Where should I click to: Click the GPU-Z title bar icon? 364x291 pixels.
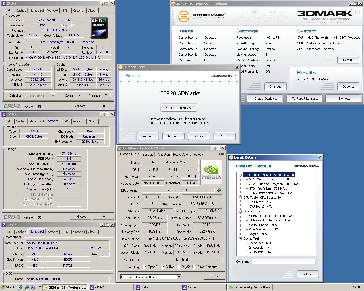(x=120, y=148)
